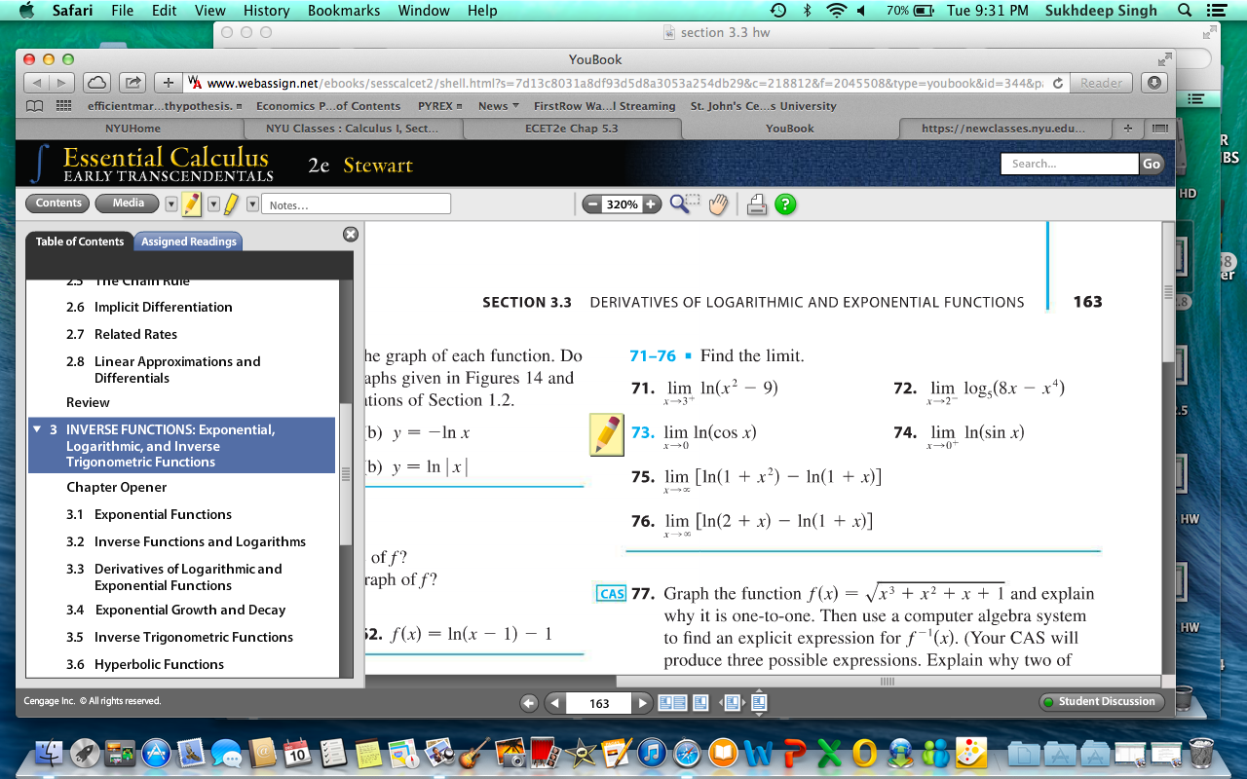Reload the webassign page
Image resolution: width=1247 pixels, height=779 pixels.
click(1058, 83)
